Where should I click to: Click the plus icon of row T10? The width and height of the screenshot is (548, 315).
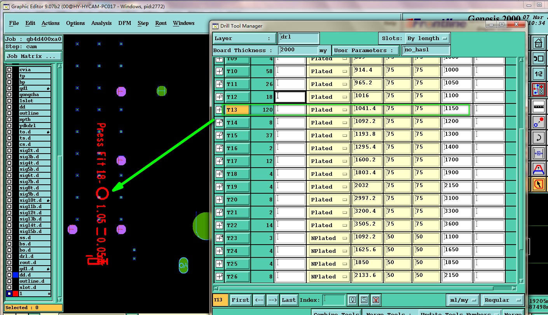tap(219, 71)
